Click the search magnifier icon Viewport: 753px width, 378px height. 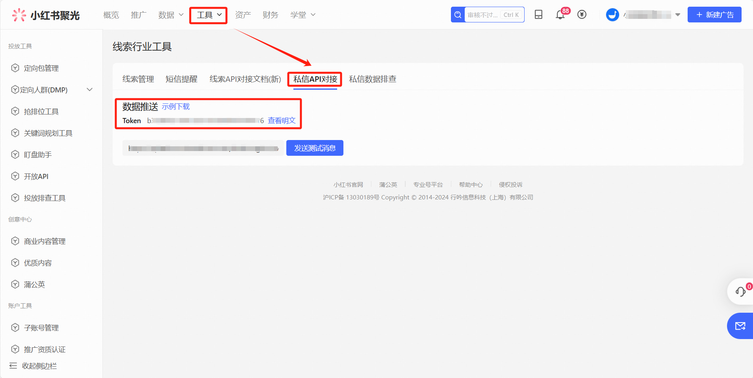[x=458, y=15]
